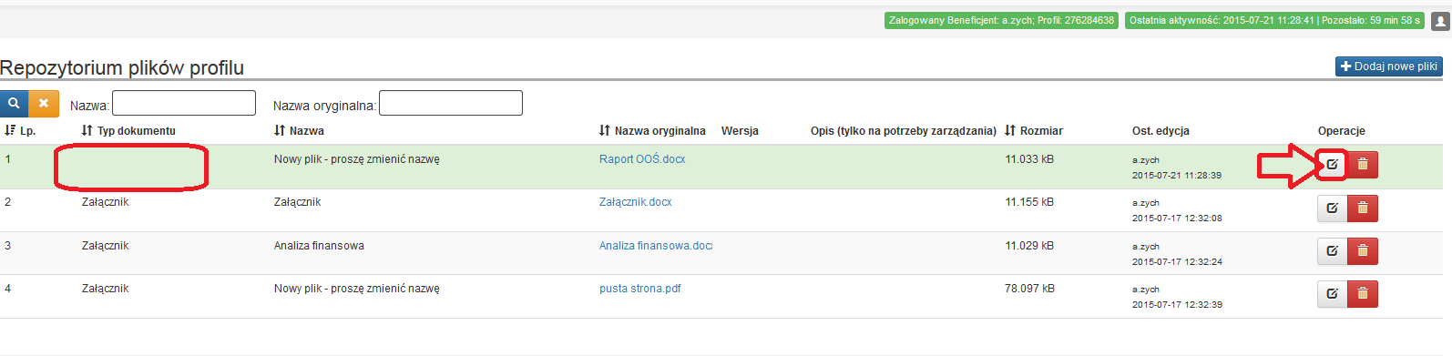Screen dimensions: 1452x356
Task: Sort table by Rozmiar column
Action: pyautogui.click(x=1034, y=131)
